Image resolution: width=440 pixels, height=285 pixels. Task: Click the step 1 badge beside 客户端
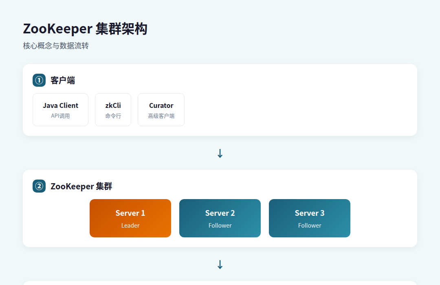coord(39,80)
